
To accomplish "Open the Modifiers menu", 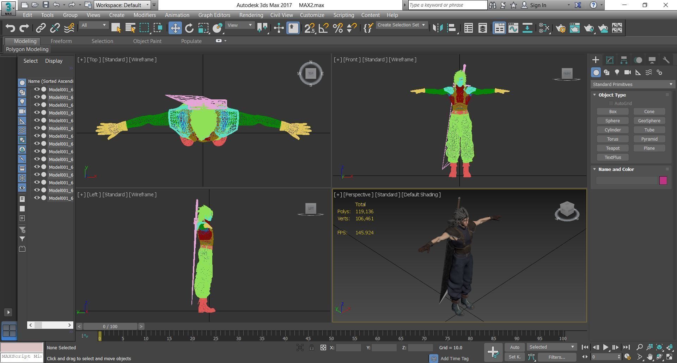I will tap(145, 15).
